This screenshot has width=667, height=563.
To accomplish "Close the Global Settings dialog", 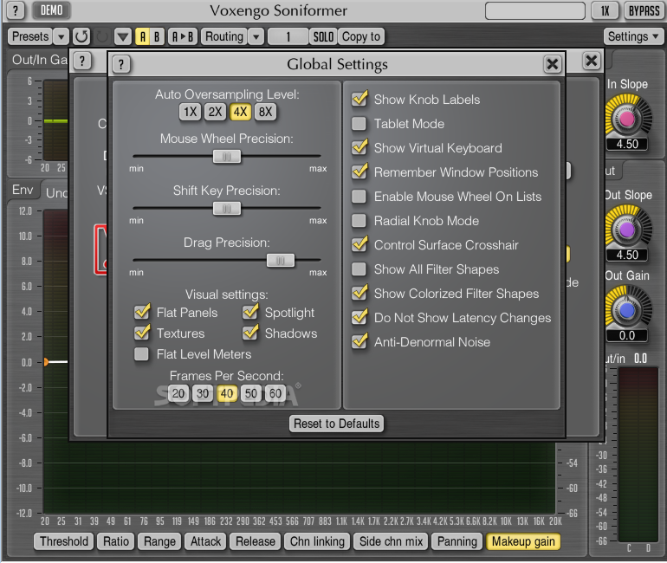I will click(552, 64).
